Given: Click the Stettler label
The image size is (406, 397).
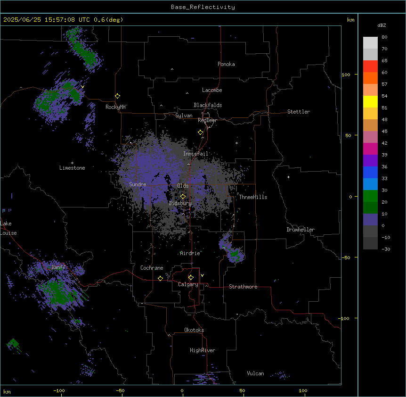Looking at the screenshot, I should (x=299, y=112).
